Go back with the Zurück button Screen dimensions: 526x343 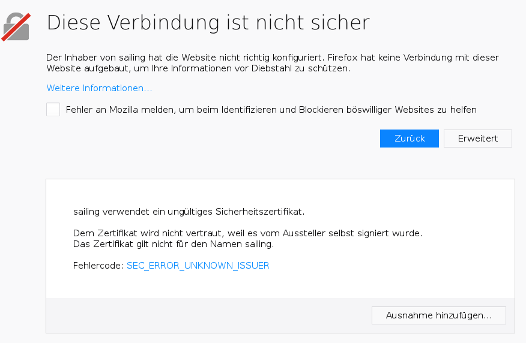pyautogui.click(x=410, y=139)
